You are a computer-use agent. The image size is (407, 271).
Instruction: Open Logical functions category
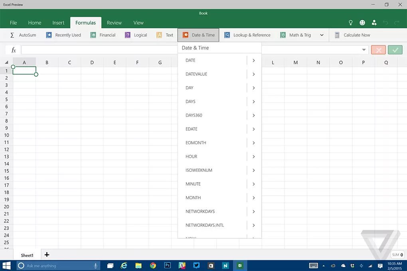coord(136,35)
